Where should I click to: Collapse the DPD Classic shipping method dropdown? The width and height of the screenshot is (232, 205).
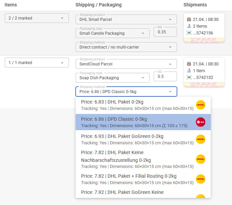click(x=126, y=92)
